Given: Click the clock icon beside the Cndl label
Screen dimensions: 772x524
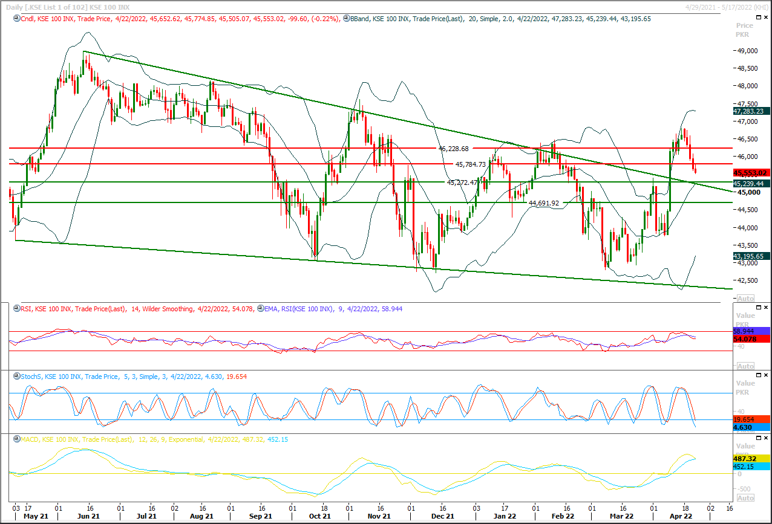Looking at the screenshot, I should coord(16,19).
